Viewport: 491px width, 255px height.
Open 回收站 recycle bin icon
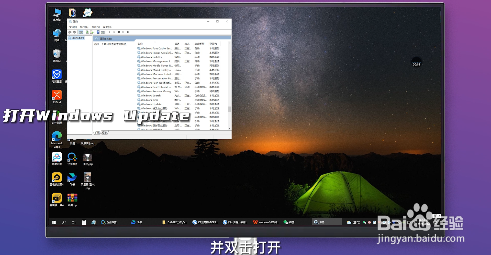coord(57,56)
